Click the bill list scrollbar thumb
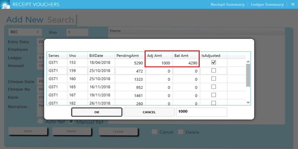The height and width of the screenshot is (149, 298). 248,75
